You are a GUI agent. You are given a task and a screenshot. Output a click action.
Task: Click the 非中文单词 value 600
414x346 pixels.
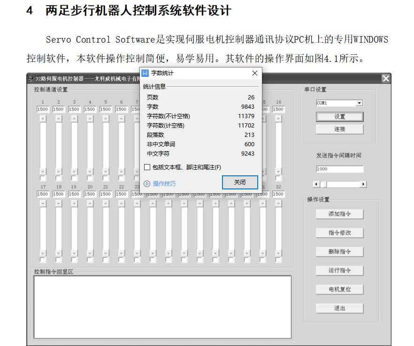point(250,144)
